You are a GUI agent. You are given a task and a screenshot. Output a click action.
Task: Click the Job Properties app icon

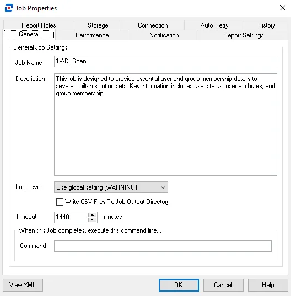[9, 8]
